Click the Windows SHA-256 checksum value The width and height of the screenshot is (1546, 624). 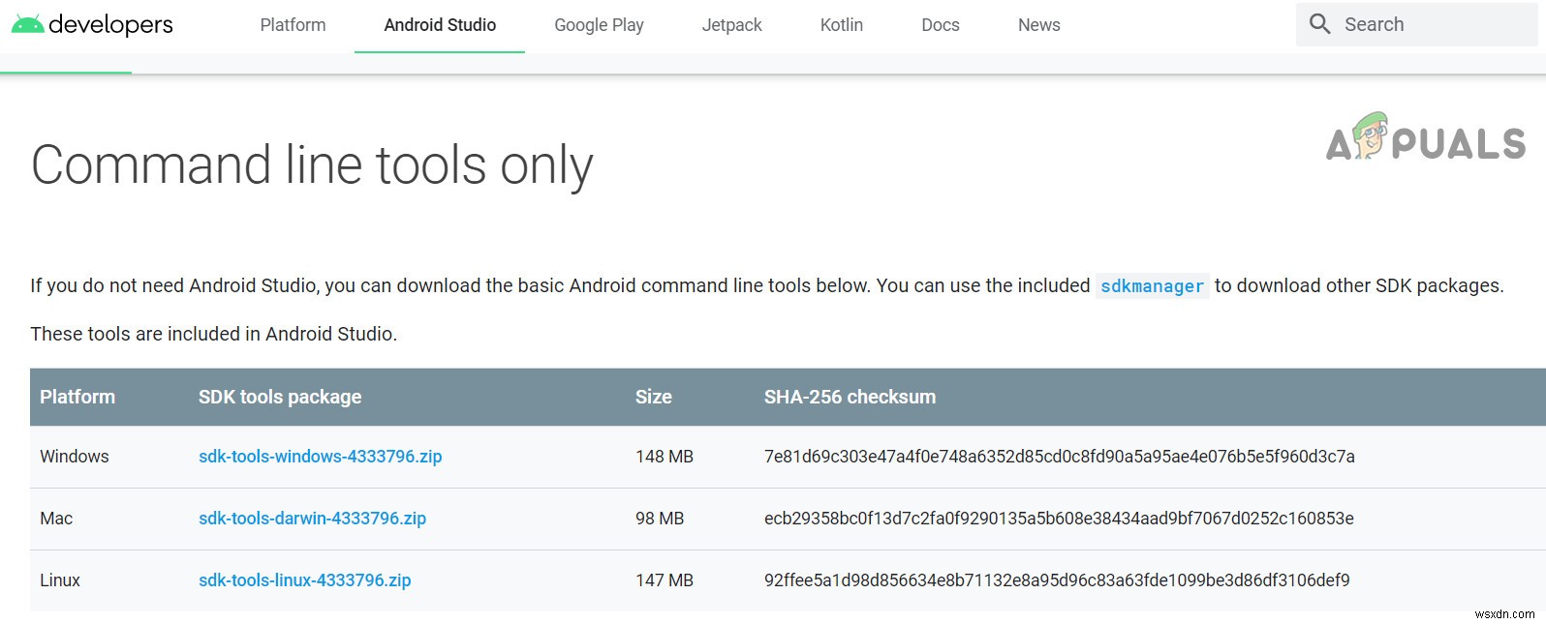[1059, 457]
